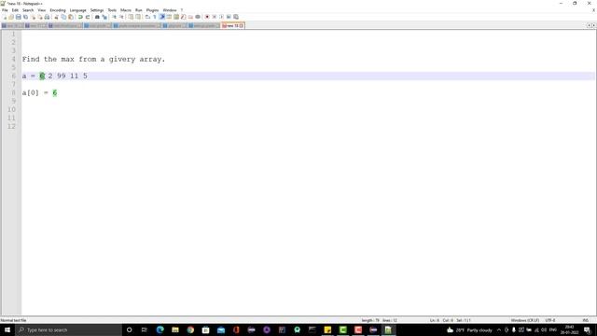Click the Print toolbar icon
Screen dimensions: 597x336
[47, 17]
